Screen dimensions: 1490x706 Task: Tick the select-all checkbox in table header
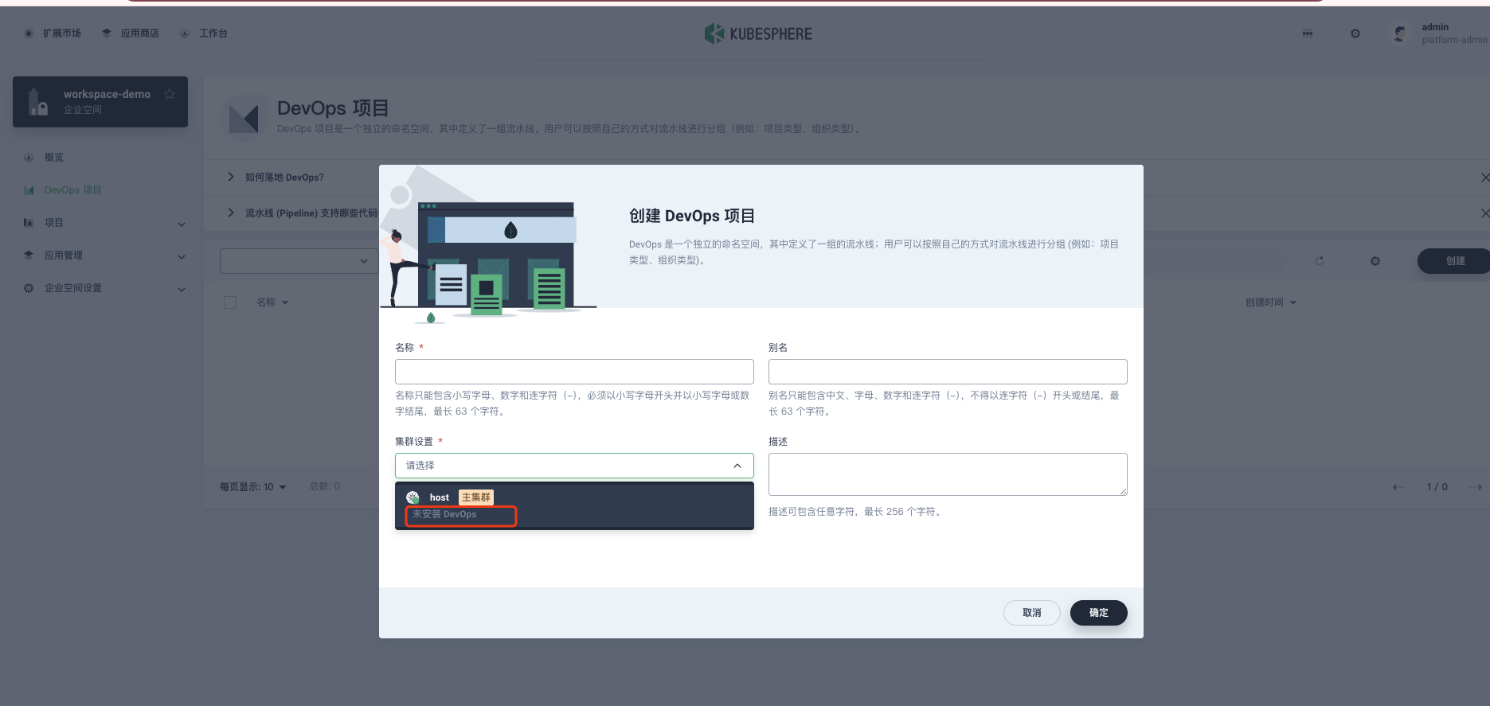pos(230,302)
